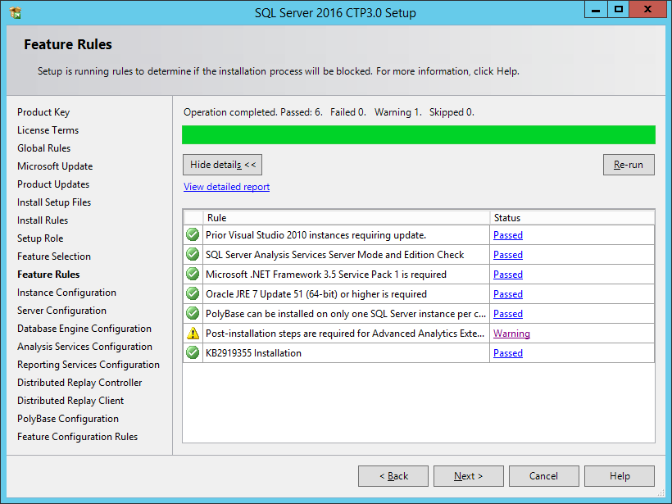Open the View detailed report link
Screen dimensions: 672x504
[x=226, y=187]
